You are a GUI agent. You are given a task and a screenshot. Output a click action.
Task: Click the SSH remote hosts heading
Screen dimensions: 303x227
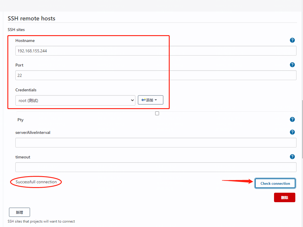32,18
